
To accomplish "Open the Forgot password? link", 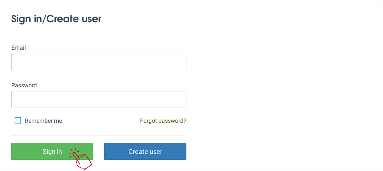I will point(163,121).
